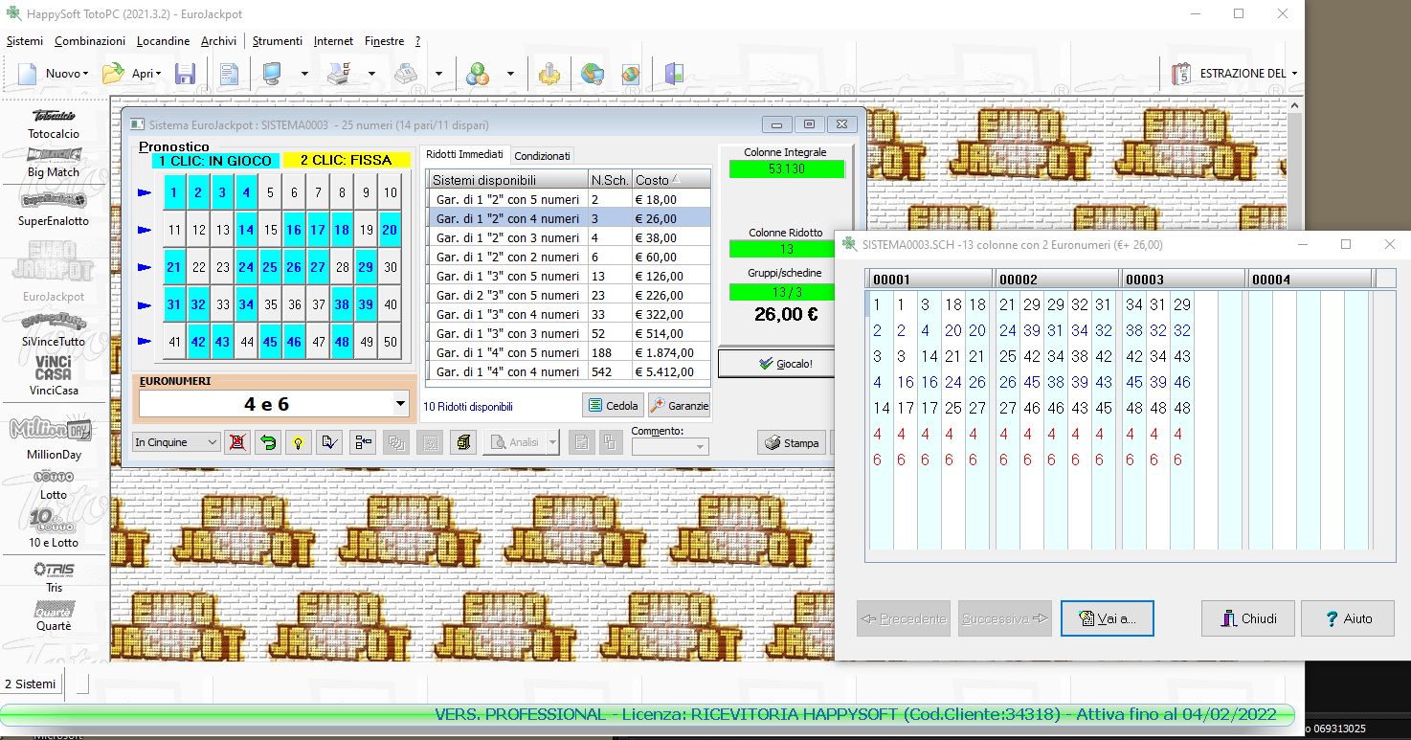The image size is (1411, 740).
Task: Toggle number 22 in the Pronostico grid
Action: (198, 267)
